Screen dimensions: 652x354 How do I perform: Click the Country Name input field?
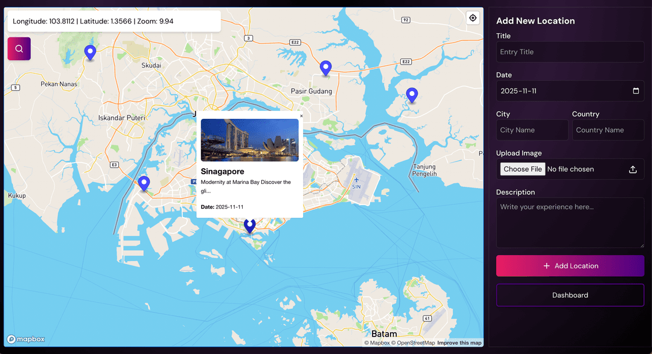(608, 130)
